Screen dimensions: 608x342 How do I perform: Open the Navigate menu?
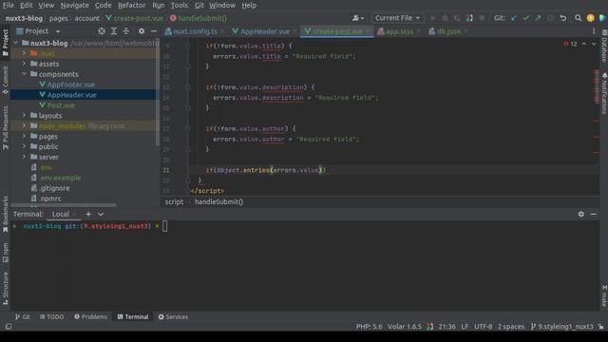[74, 6]
